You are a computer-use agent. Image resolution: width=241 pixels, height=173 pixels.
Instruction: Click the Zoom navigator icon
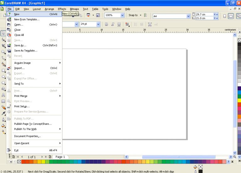(x=234, y=157)
